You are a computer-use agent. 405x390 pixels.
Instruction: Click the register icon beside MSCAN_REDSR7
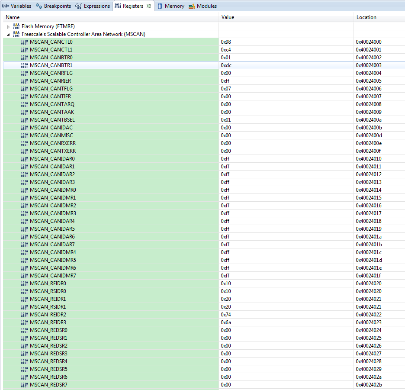(x=24, y=385)
